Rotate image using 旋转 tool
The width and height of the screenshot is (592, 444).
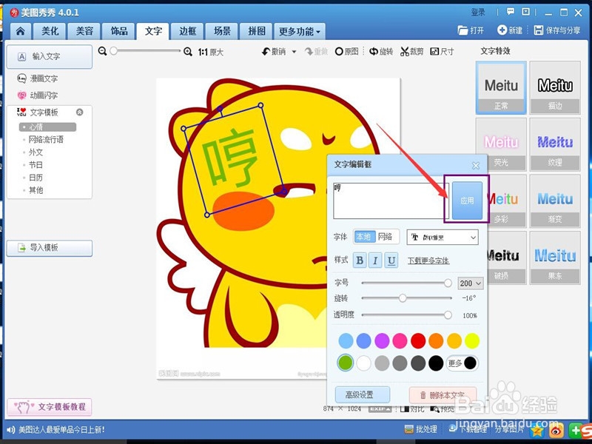pos(381,51)
